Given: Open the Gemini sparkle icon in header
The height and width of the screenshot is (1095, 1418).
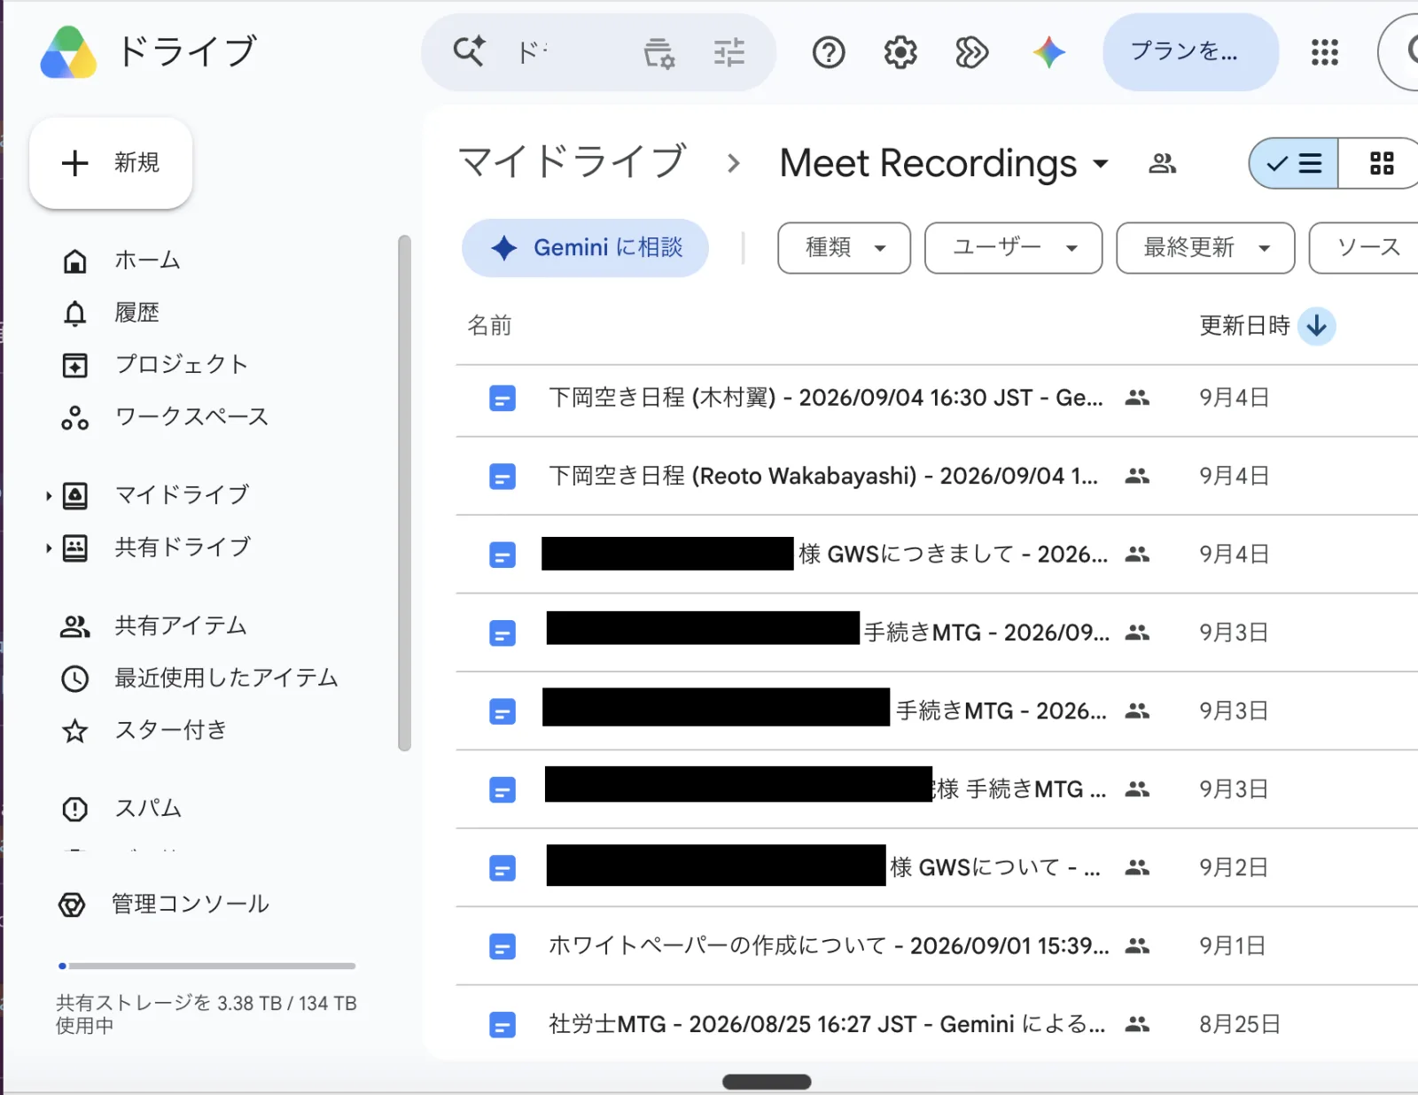Looking at the screenshot, I should coord(1048,53).
